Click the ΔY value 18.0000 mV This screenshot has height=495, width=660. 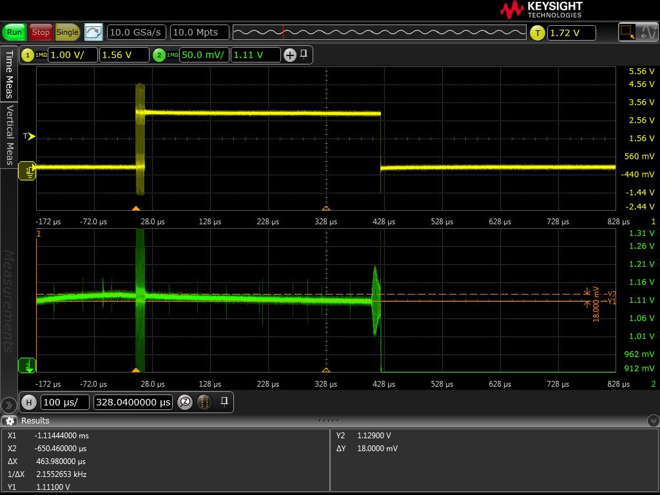[x=378, y=449]
